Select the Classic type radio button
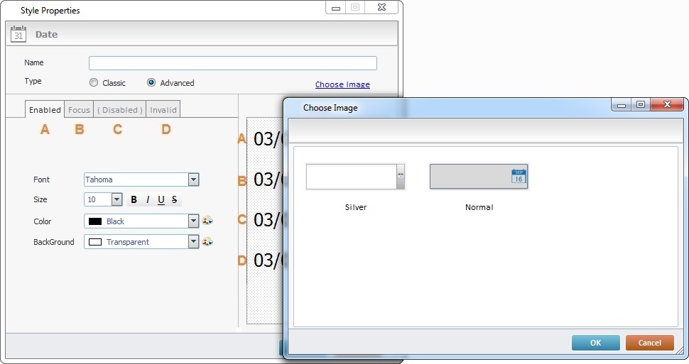Screen dimensions: 689x364 pos(94,83)
